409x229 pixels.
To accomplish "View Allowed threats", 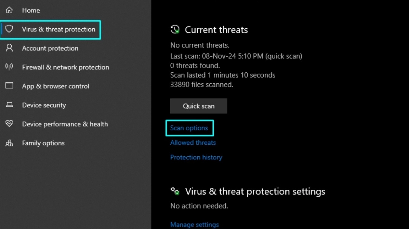I will pyautogui.click(x=193, y=143).
